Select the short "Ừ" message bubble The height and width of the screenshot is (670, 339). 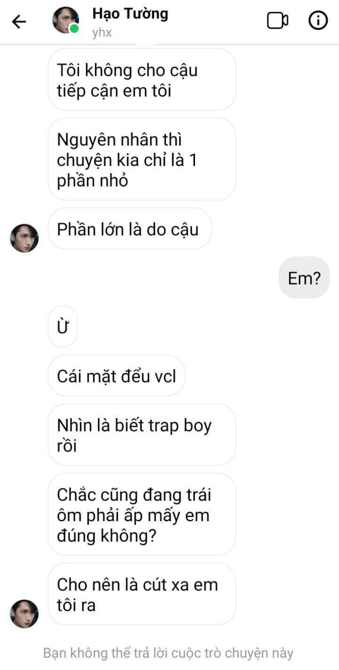(63, 327)
